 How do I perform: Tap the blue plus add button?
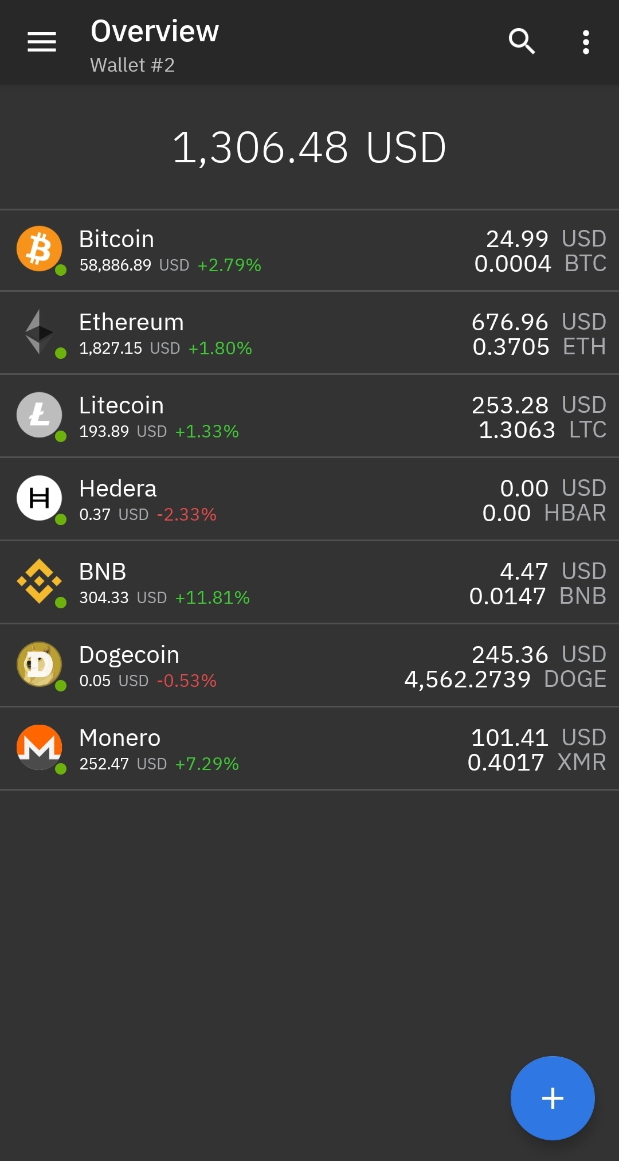point(553,1098)
